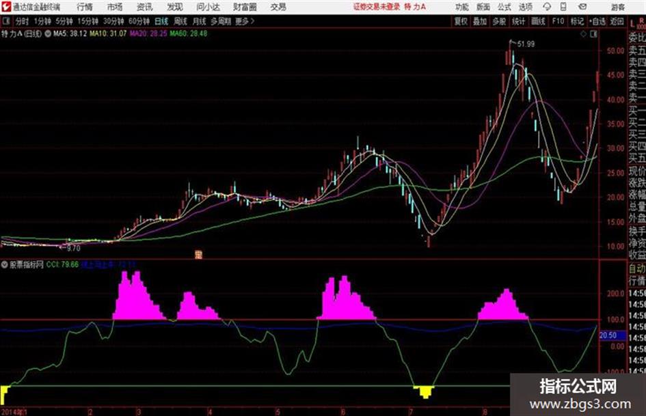This screenshot has width=646, height=416.
Task: Click the 证券交易未登录 login status text
Action: (x=377, y=7)
